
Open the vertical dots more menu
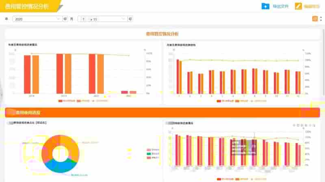(321, 19)
